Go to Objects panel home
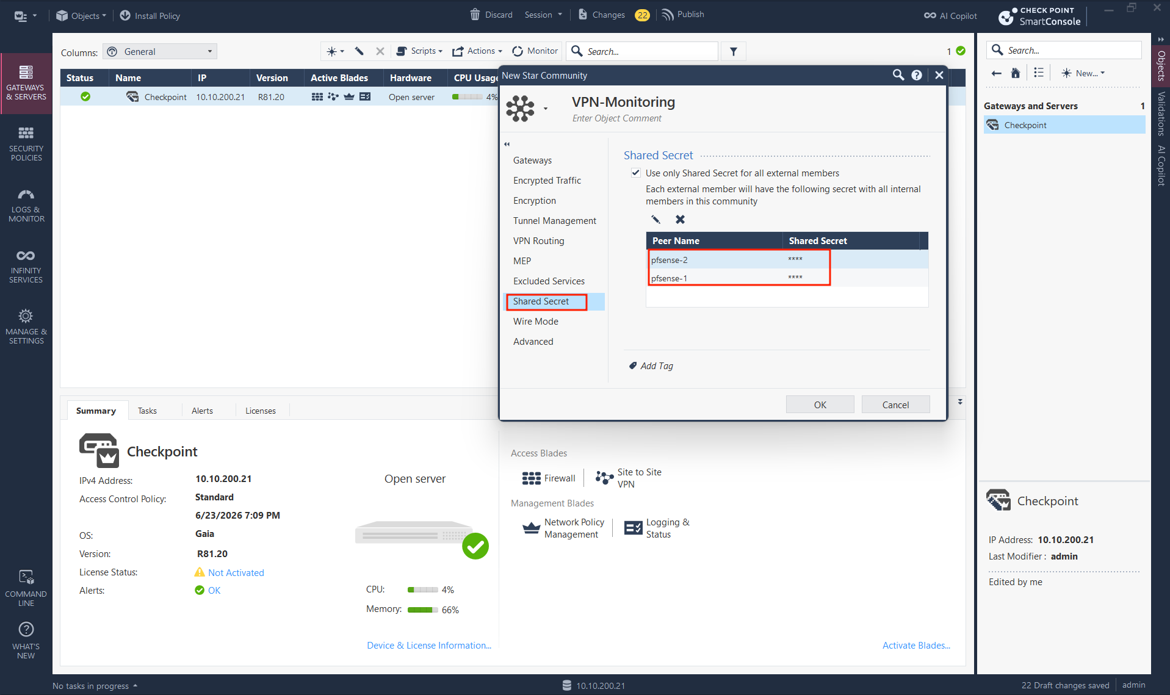 1016,73
